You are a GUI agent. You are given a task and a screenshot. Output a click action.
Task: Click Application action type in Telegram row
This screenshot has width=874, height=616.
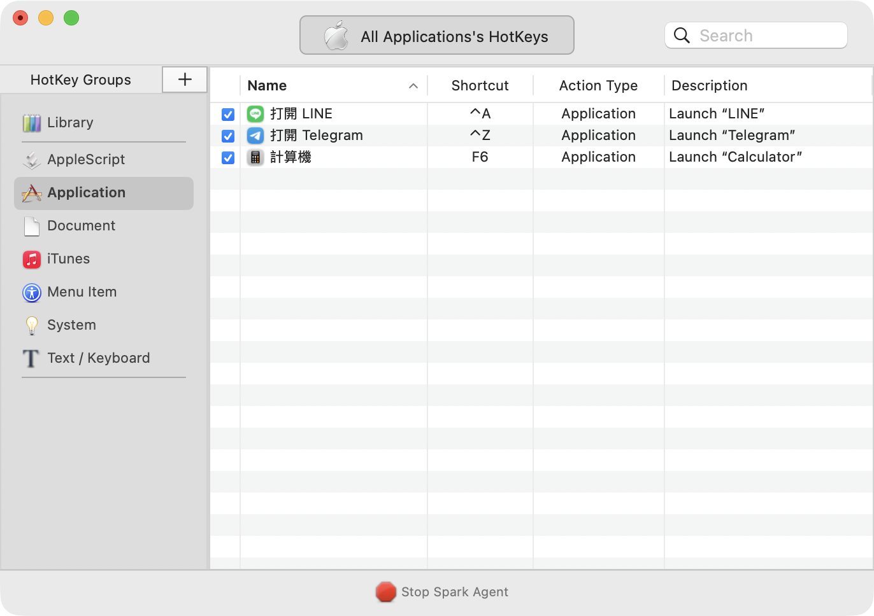[598, 136]
